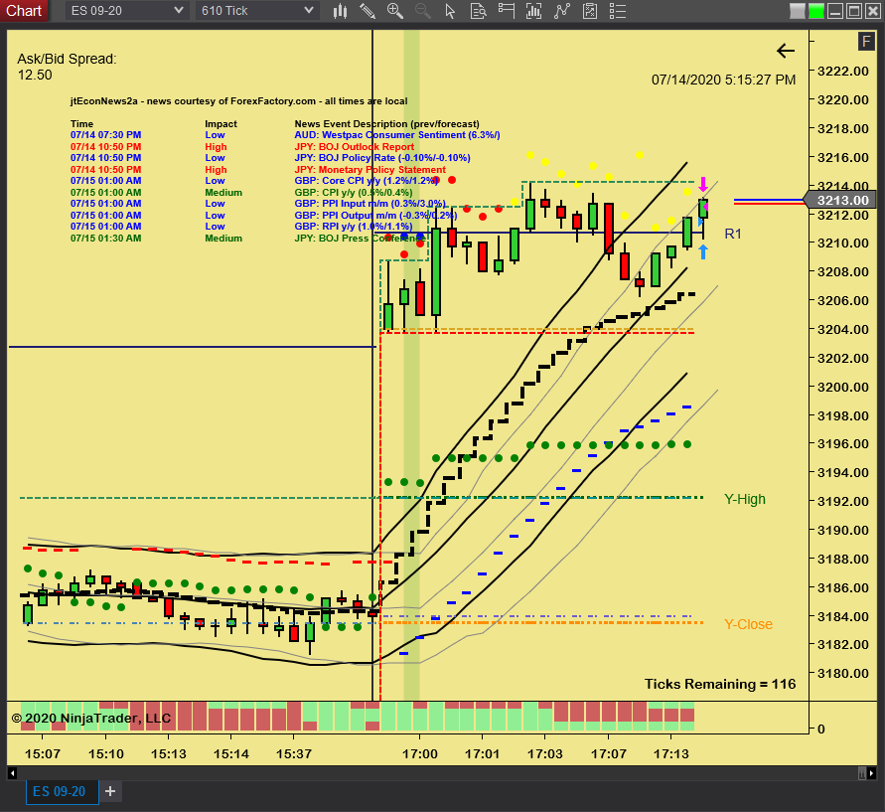Open the strategies icon

(x=590, y=11)
